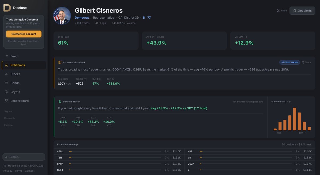
Task: Click the WBI allocation progress bar
Action: point(246,152)
